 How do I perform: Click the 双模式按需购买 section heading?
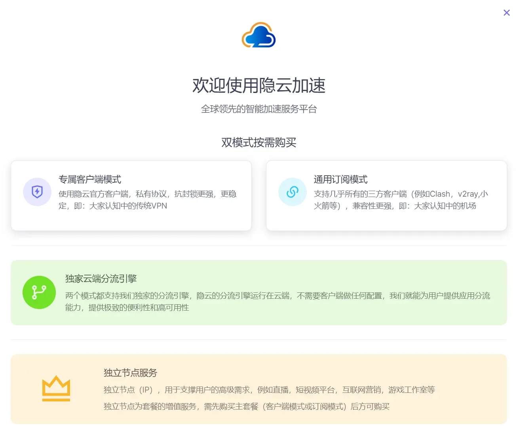tap(259, 142)
